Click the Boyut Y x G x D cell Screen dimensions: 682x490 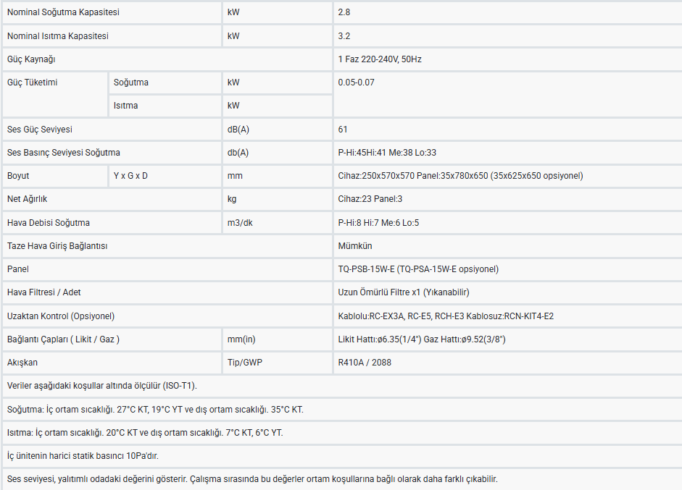(x=165, y=176)
